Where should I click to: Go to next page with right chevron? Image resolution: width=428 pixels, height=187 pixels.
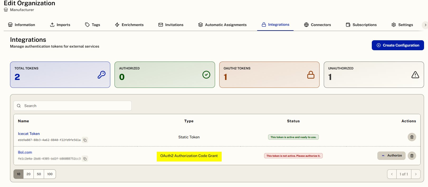click(x=416, y=174)
